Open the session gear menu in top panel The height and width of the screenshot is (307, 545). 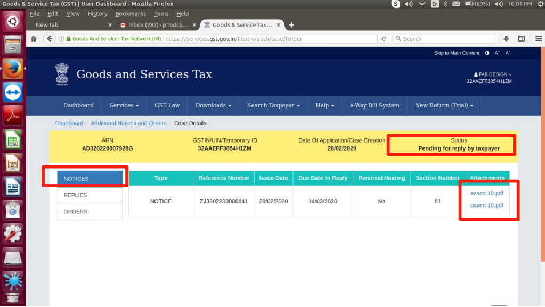[541, 4]
